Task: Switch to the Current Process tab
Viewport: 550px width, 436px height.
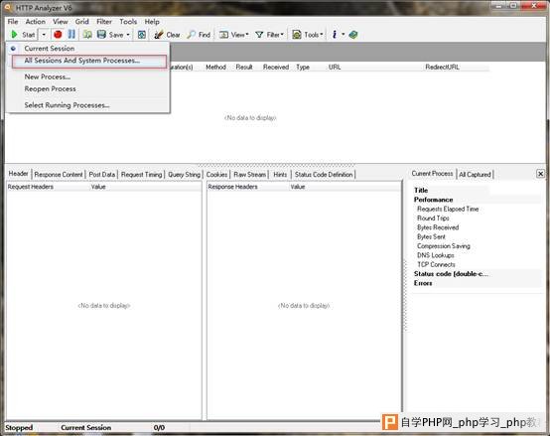Action: click(x=432, y=174)
